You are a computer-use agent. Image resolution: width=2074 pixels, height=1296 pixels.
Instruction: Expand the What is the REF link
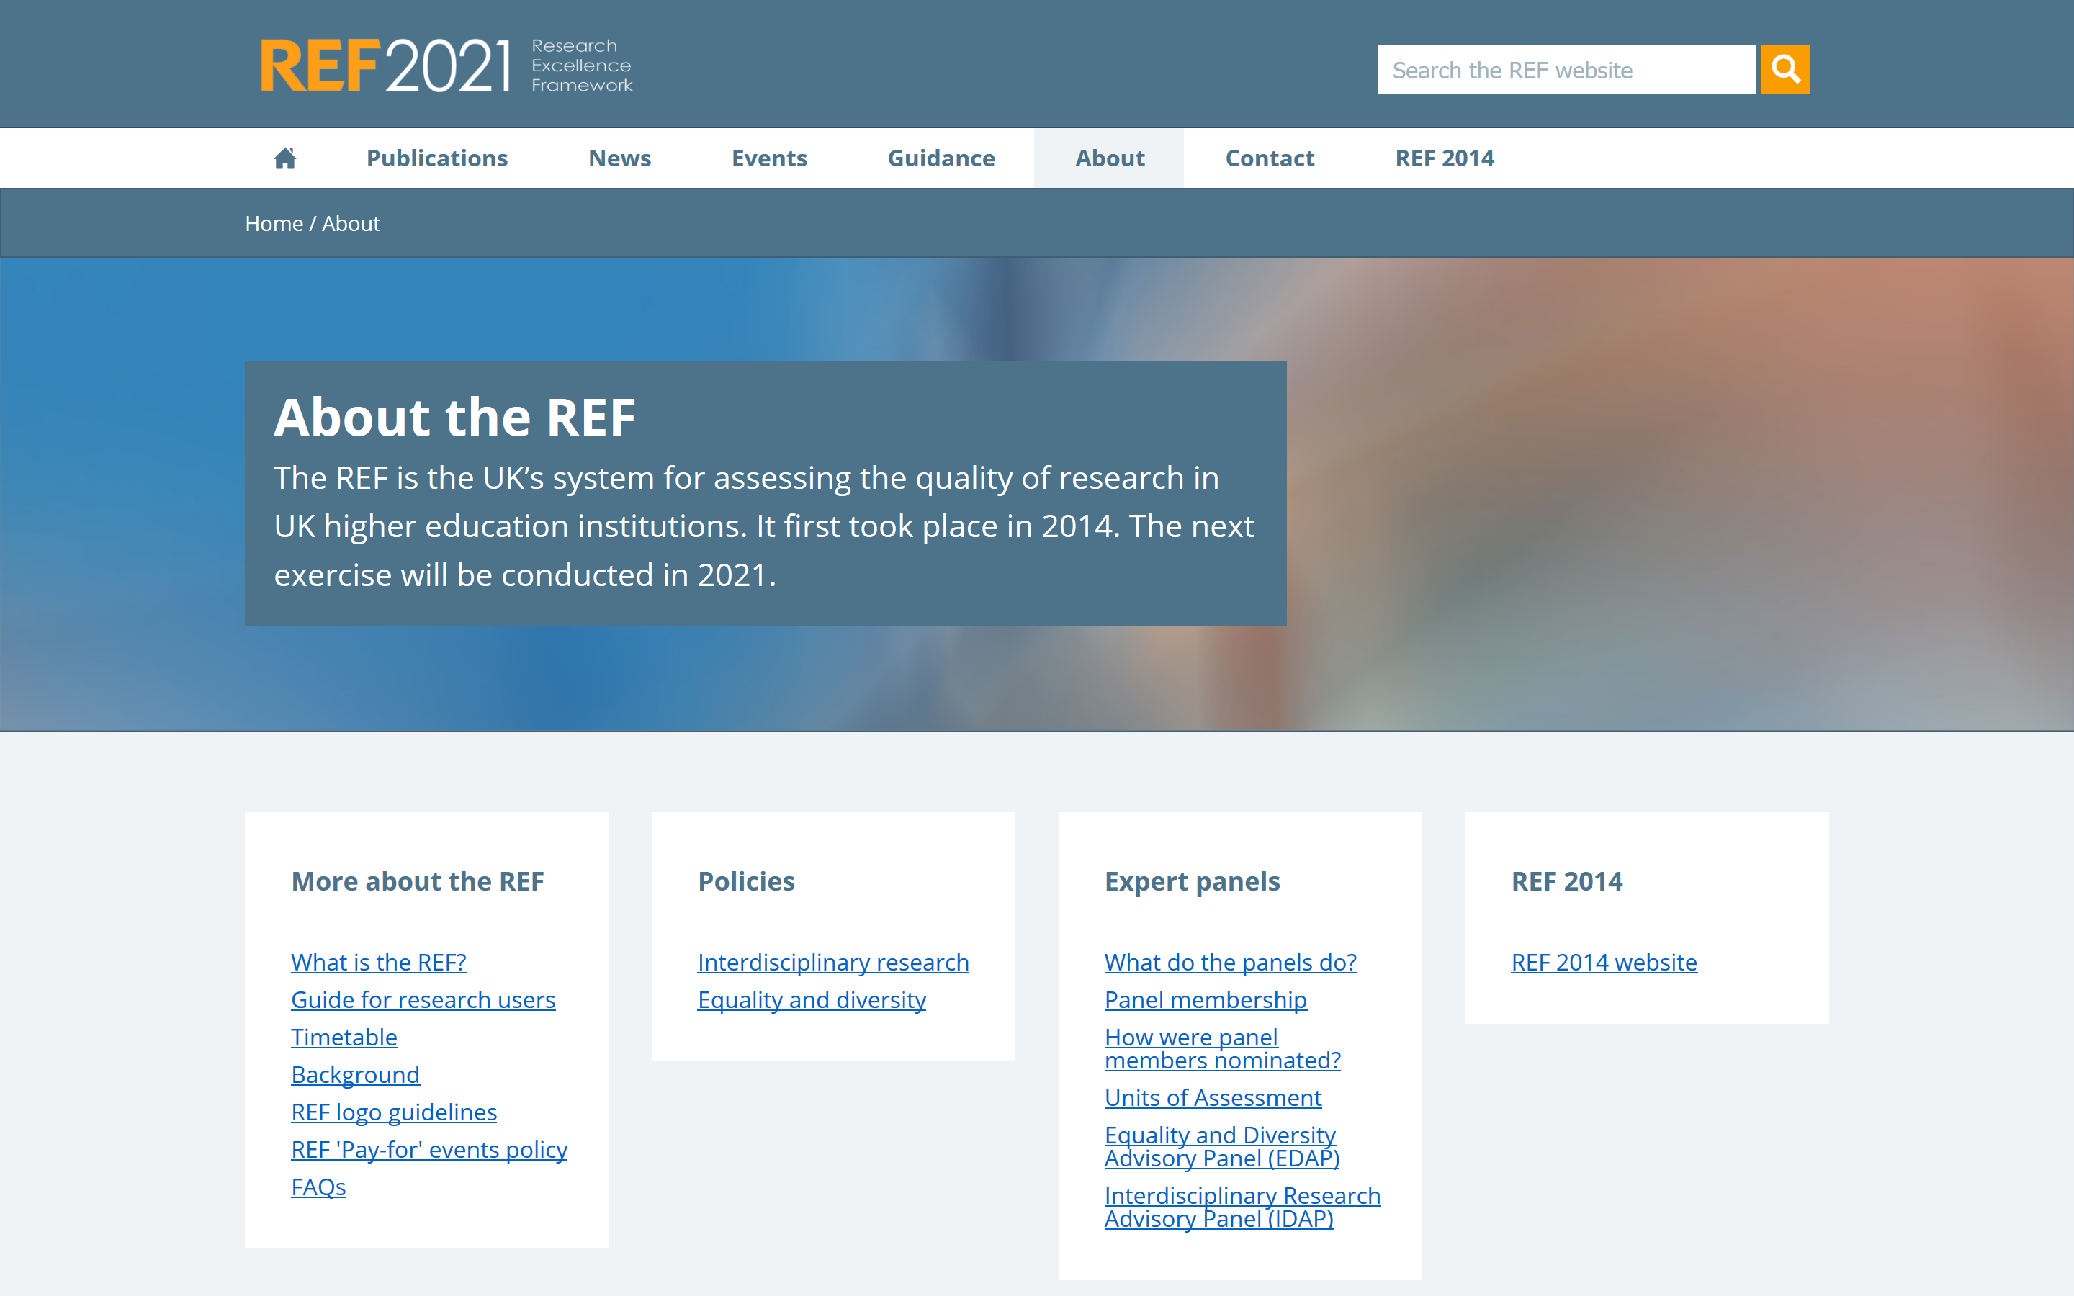[378, 961]
